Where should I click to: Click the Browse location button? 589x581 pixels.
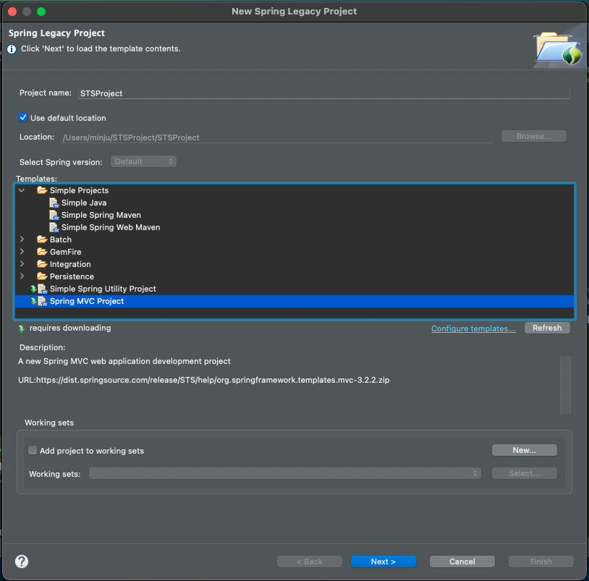point(534,136)
